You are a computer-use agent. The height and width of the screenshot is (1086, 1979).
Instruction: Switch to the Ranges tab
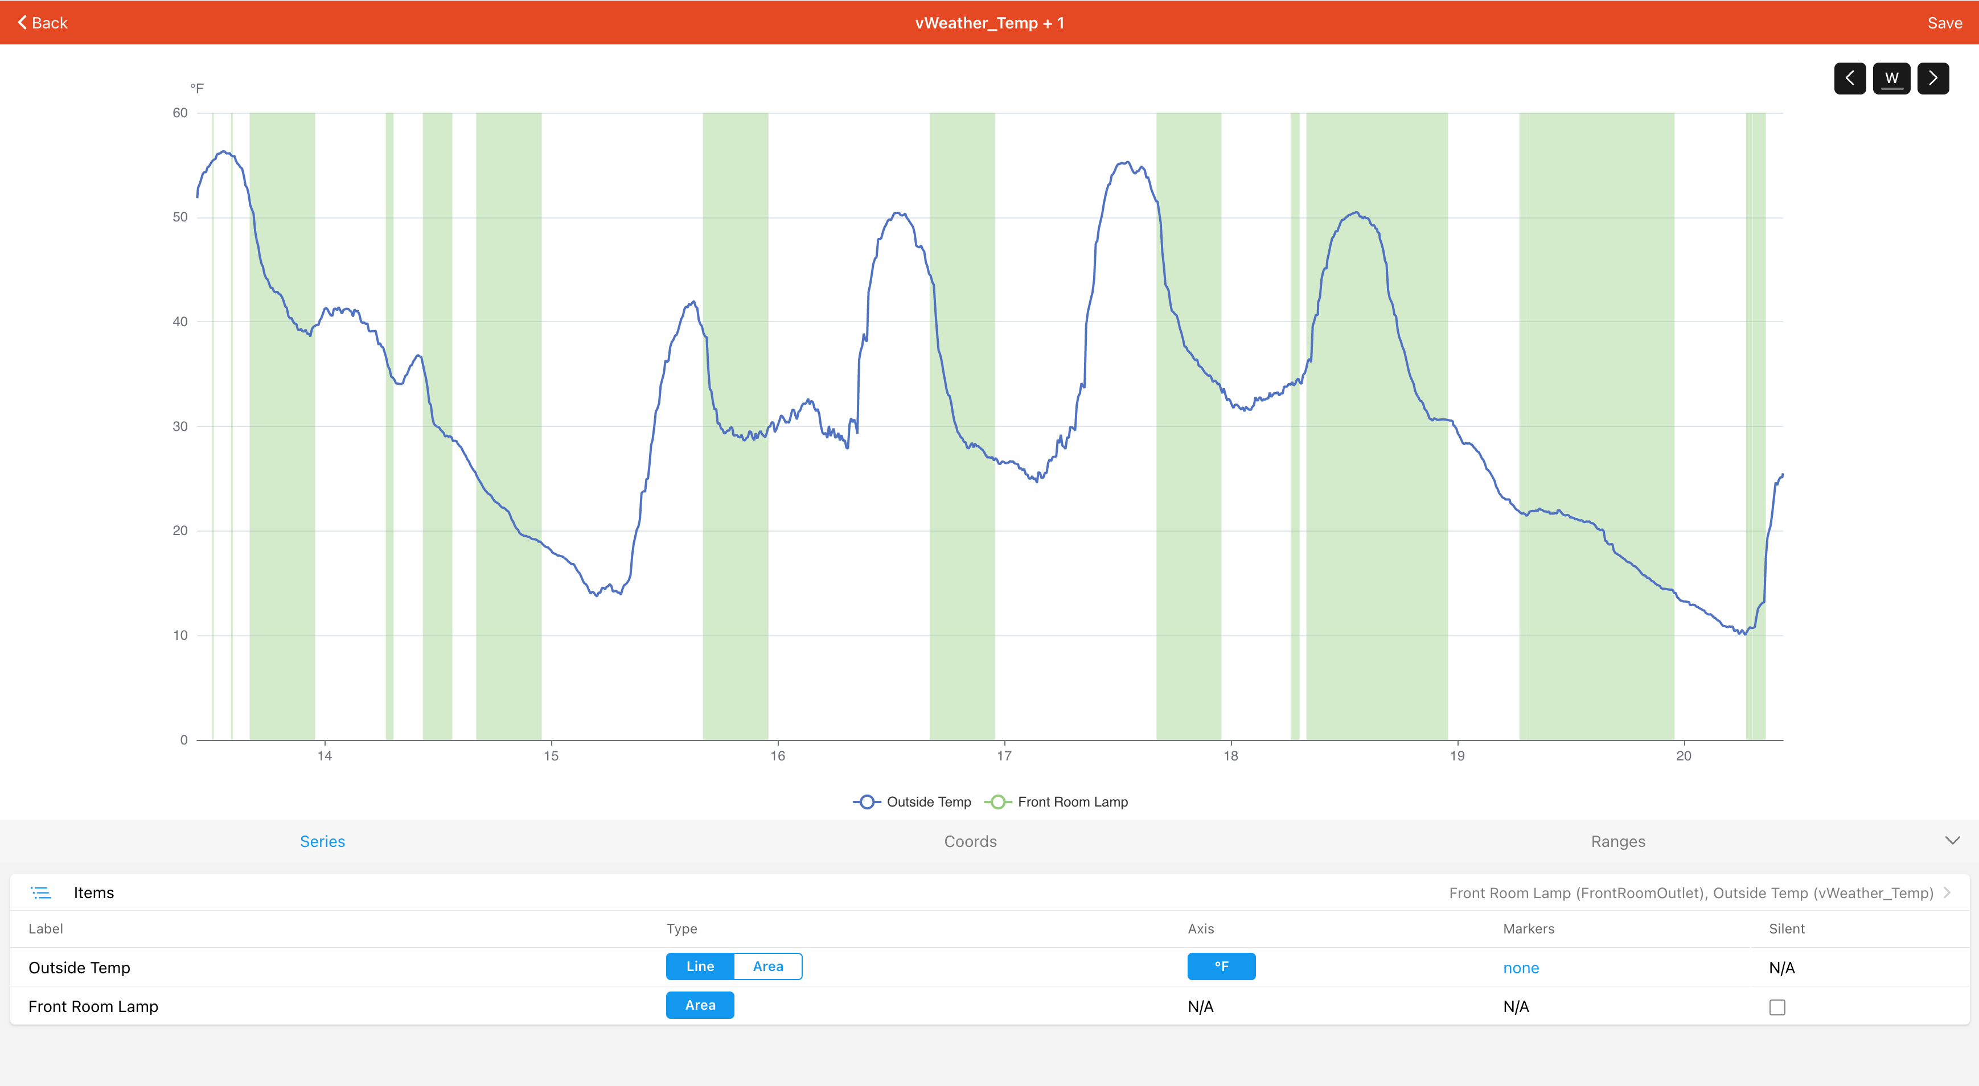(x=1617, y=842)
